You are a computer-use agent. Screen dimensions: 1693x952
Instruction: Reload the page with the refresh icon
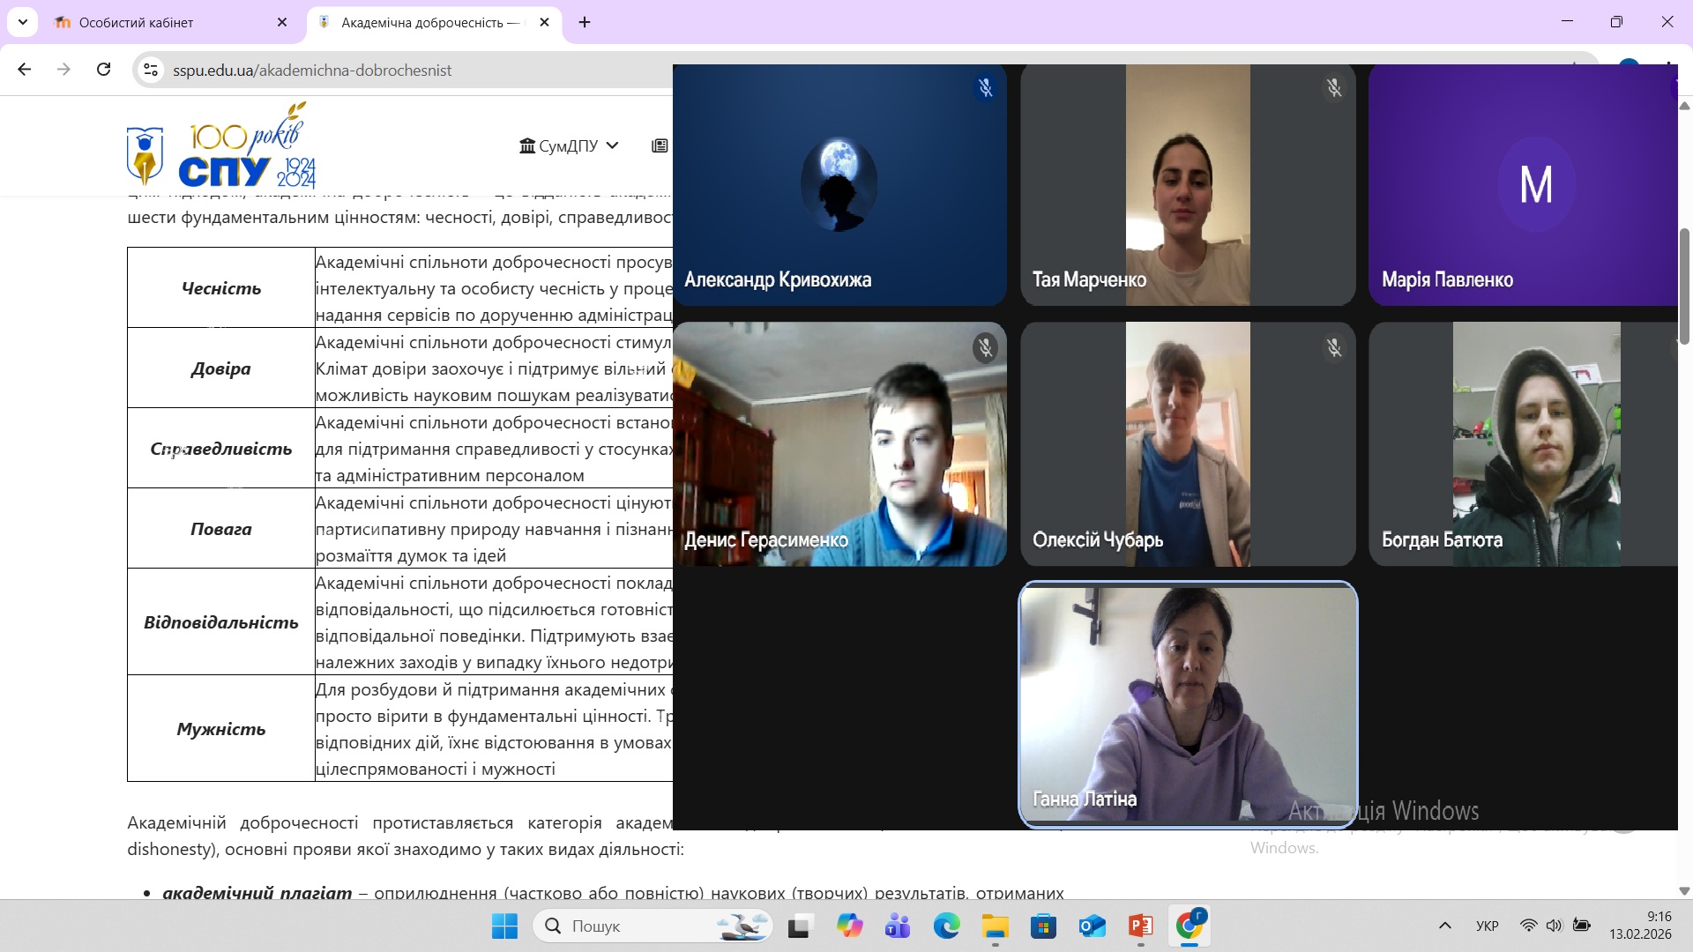tap(103, 70)
